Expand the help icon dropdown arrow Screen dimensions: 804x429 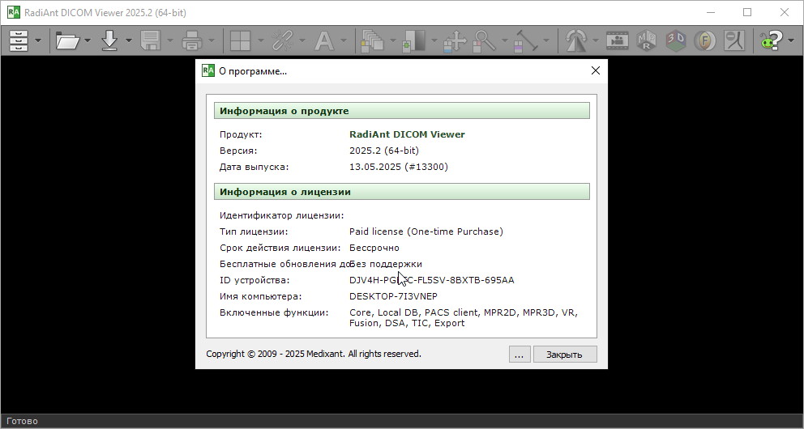(x=791, y=40)
